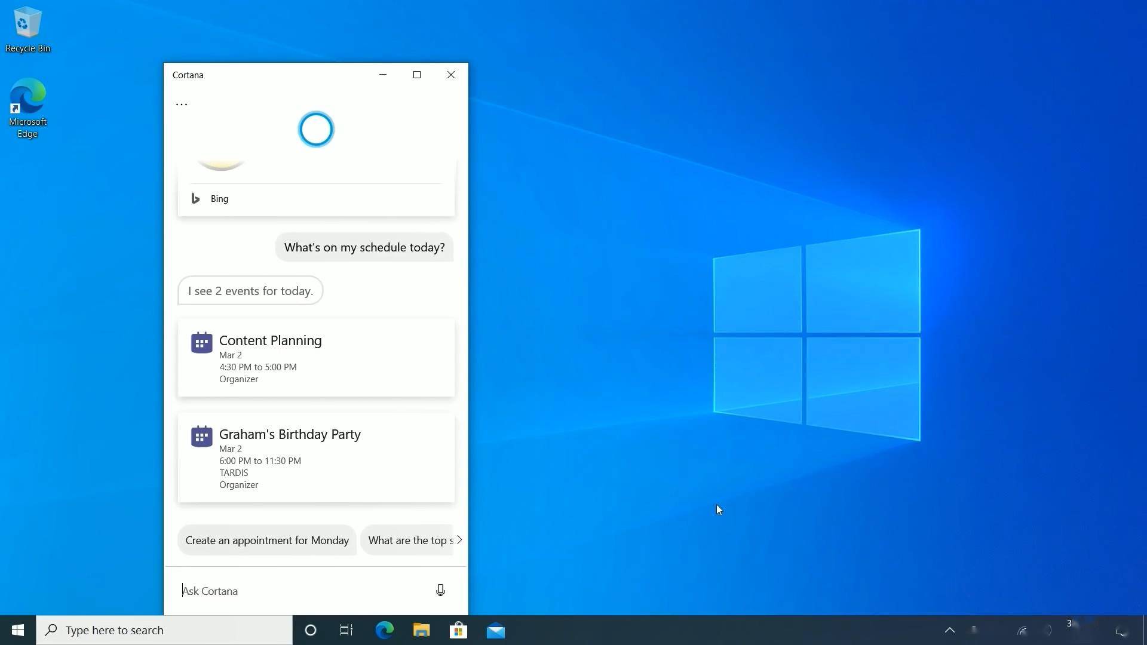This screenshot has width=1147, height=645.
Task: Focus the Ask Cortana input field
Action: tap(305, 591)
